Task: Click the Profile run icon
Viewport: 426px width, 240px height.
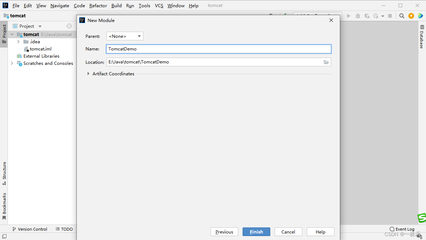Action: [x=376, y=16]
